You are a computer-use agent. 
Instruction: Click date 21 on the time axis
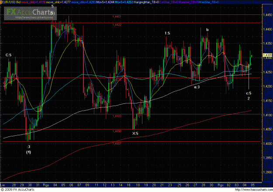tap(162, 185)
